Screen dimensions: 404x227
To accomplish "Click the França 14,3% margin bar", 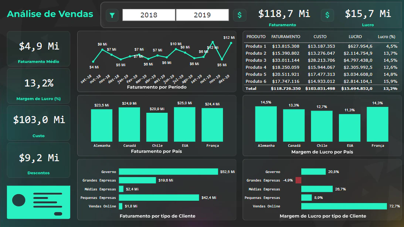I will click(x=377, y=124).
